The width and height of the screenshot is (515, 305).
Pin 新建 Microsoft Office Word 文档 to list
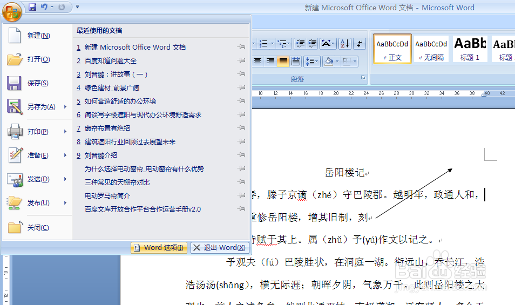click(x=241, y=47)
